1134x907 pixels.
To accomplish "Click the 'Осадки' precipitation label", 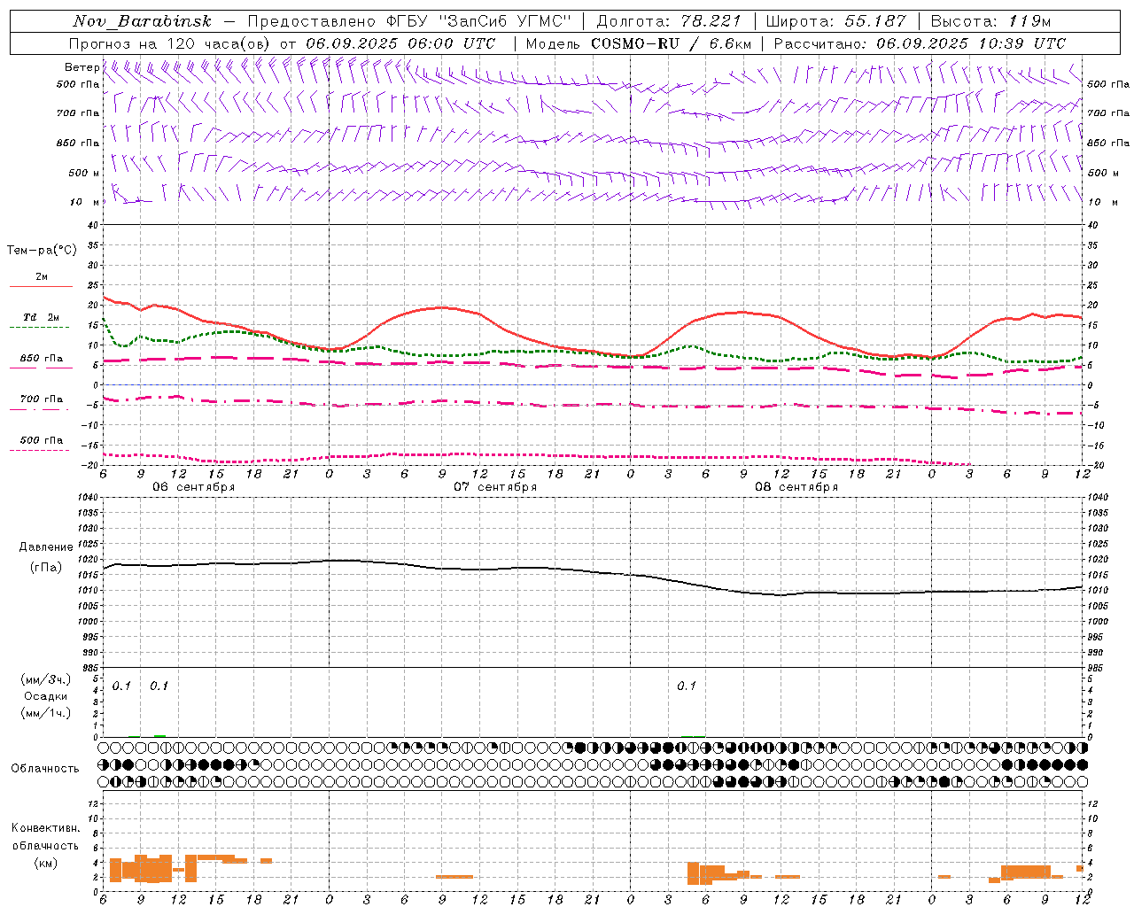I will (x=46, y=696).
